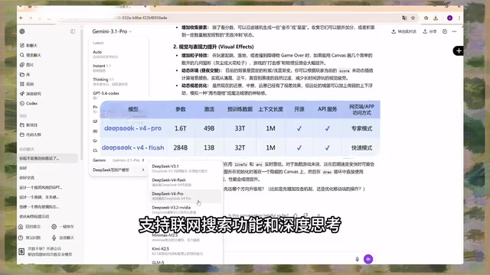The width and height of the screenshot is (490, 275).
Task: Click the browser back arrow
Action: pyautogui.click(x=21, y=18)
